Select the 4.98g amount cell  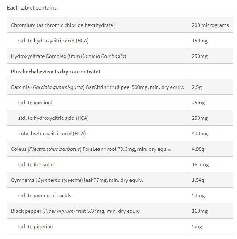pyautogui.click(x=198, y=149)
